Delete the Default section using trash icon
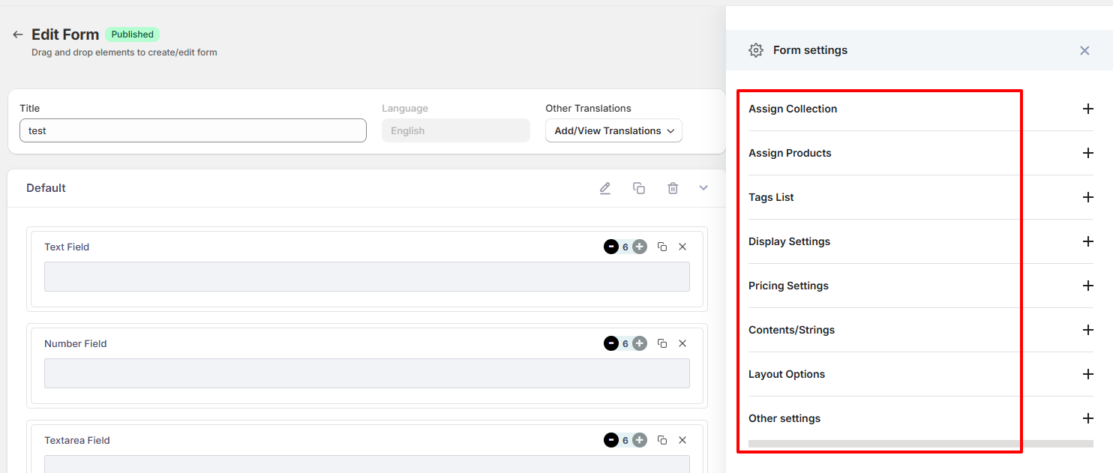This screenshot has height=473, width=1113. pos(673,188)
